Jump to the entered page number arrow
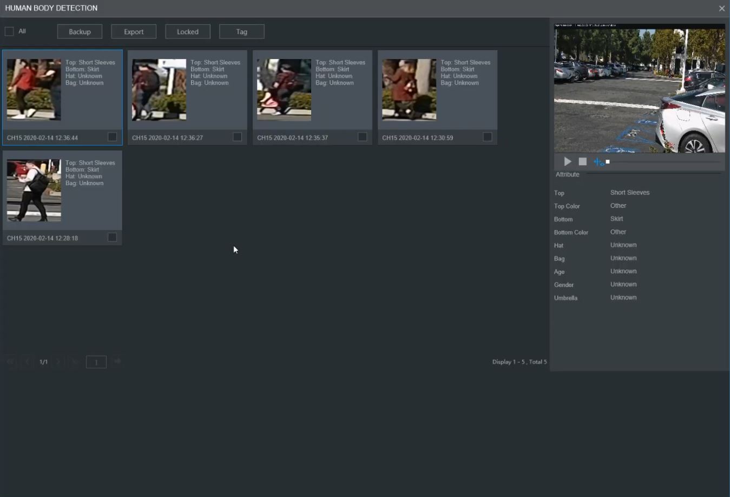The height and width of the screenshot is (497, 730). click(117, 361)
